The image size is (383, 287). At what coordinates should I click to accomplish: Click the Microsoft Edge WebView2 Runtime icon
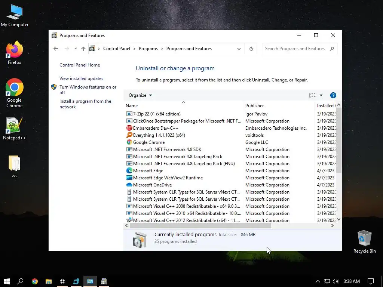coord(129,178)
